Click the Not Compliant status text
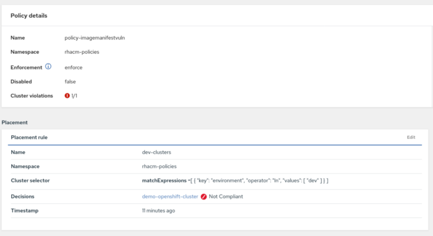 pos(226,196)
